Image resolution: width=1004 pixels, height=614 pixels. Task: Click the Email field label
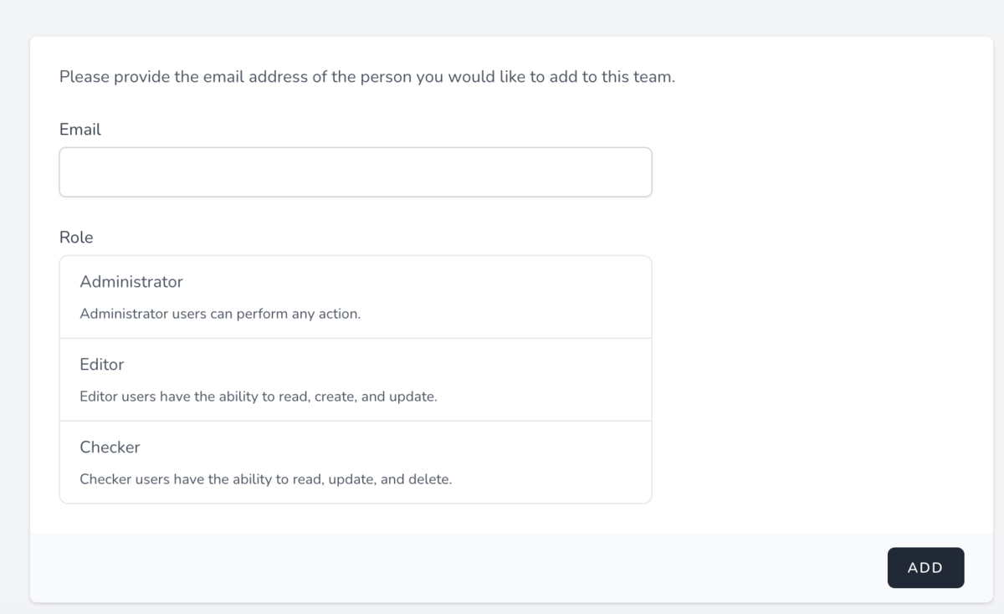(x=80, y=130)
